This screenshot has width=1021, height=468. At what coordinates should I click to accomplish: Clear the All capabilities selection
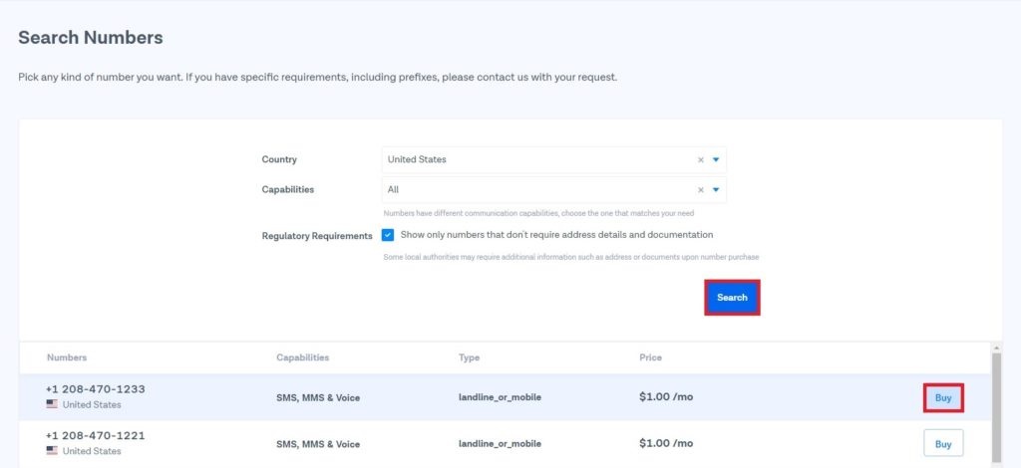coord(701,190)
